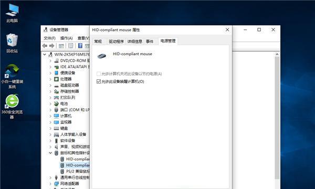Open 小白一键重装系统 desktop shortcut
Screen dimensions: 315x189
coord(12,76)
